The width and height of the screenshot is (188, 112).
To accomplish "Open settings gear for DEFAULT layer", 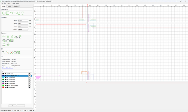I will point(29,74).
